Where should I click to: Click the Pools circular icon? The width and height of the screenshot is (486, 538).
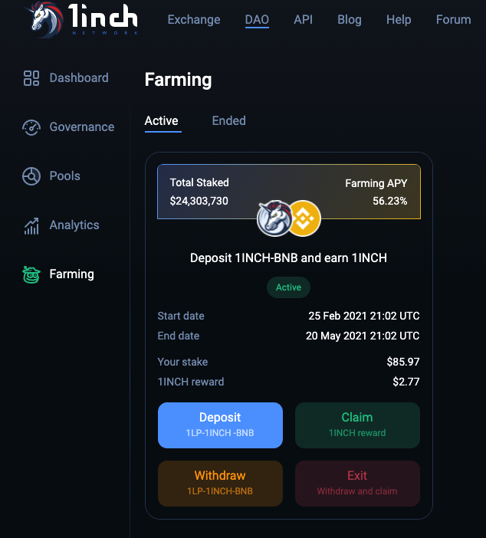31,176
